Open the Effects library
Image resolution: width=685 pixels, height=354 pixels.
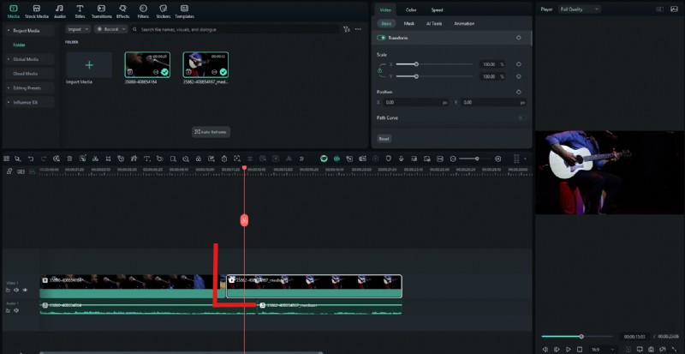[x=122, y=11]
